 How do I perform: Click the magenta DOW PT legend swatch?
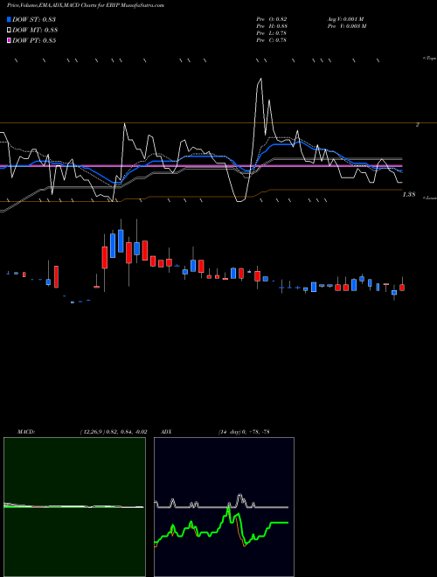tap(9, 40)
